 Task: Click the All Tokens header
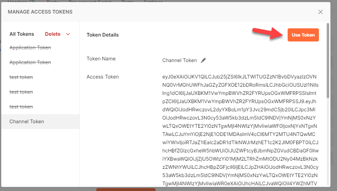22,34
